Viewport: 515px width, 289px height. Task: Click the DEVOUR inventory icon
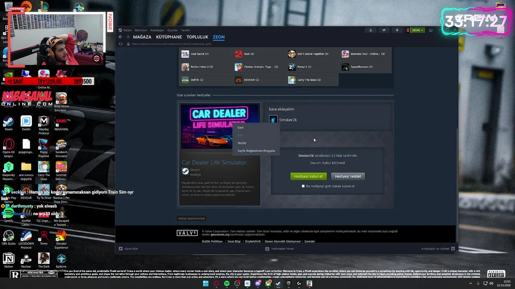point(239,79)
